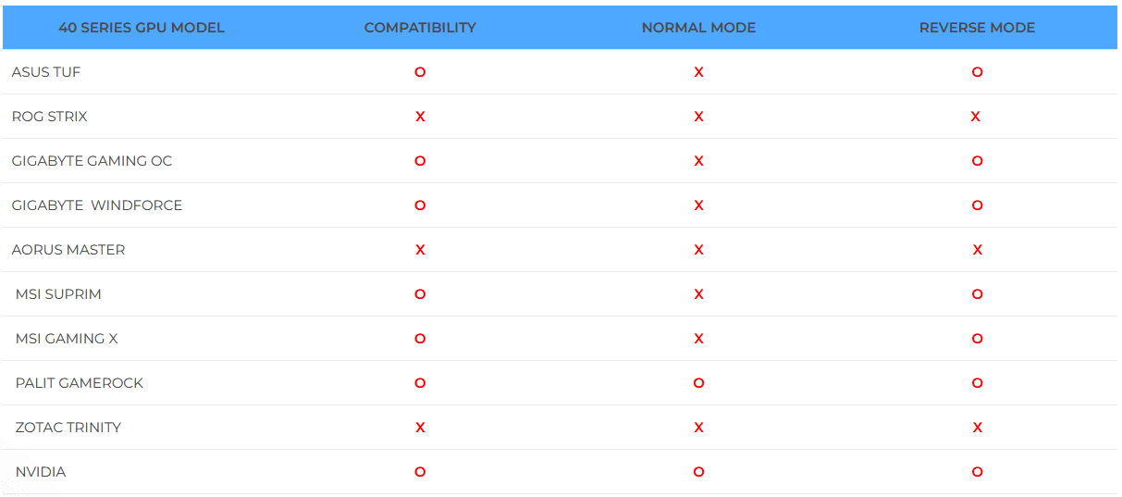Select the ZOTAC TRINITY compatibility X mark
1122x497 pixels.
(x=420, y=428)
